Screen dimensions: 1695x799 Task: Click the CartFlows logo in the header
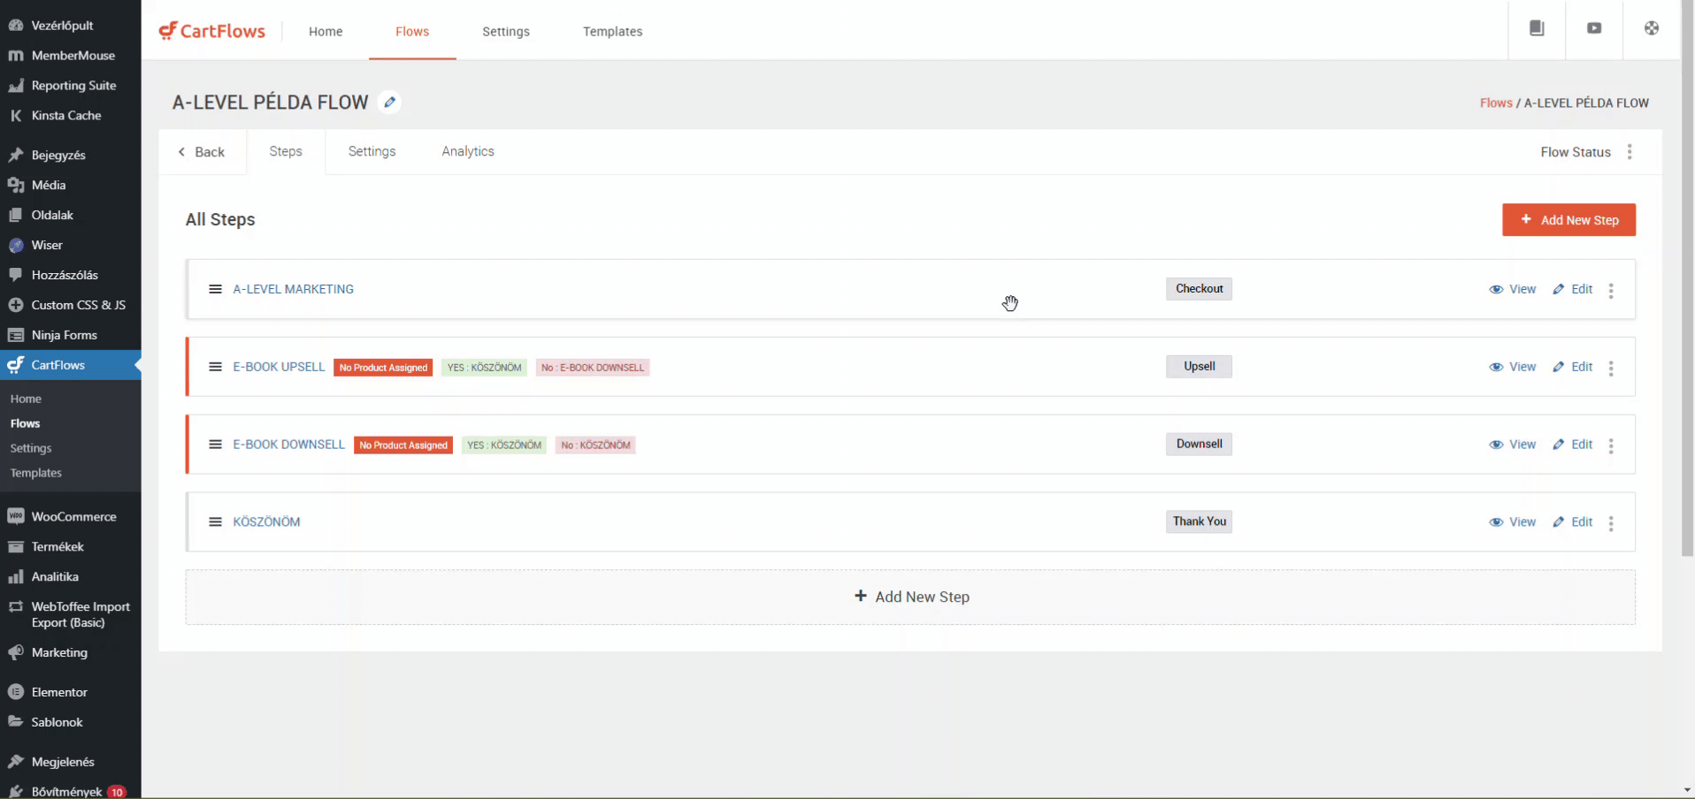[212, 31]
